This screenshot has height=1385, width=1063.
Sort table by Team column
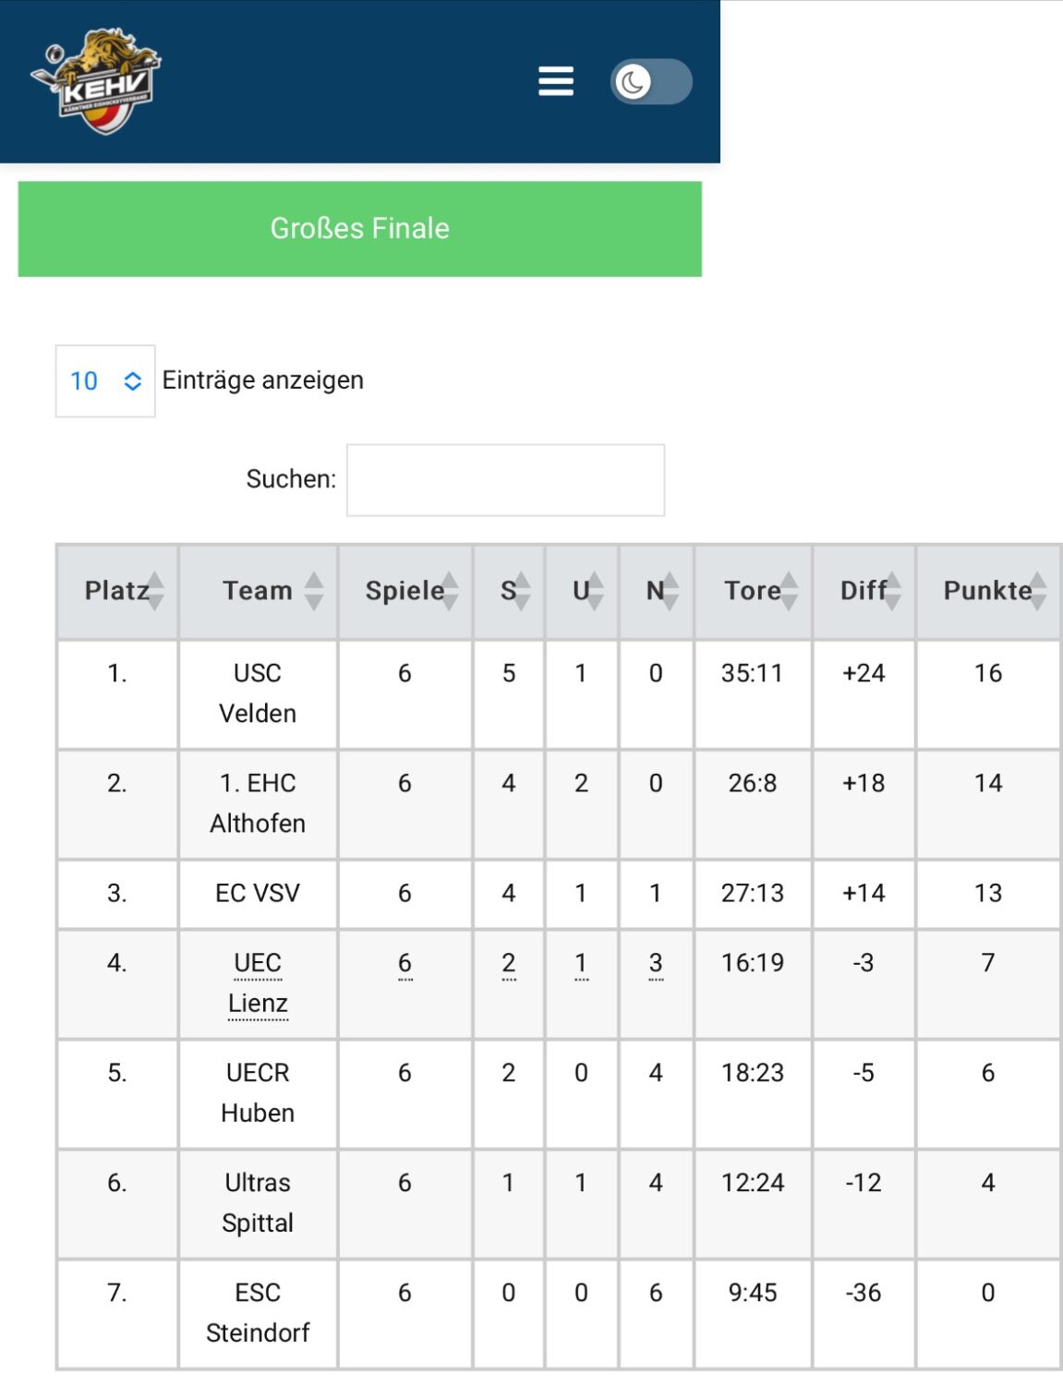[258, 591]
